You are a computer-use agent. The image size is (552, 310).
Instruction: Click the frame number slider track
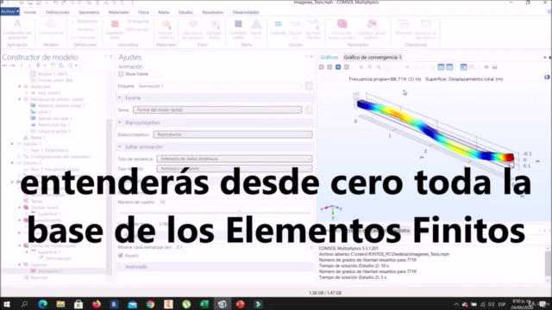tap(215, 213)
